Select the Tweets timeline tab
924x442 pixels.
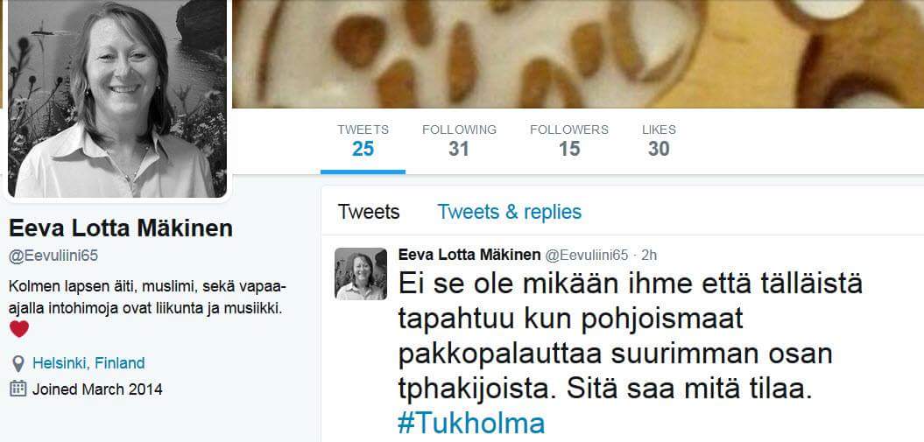pyautogui.click(x=369, y=211)
